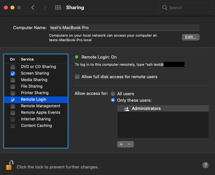This screenshot has height=175, width=215.
Task: Click the Remote Login: On status text
Action: pos(99,57)
